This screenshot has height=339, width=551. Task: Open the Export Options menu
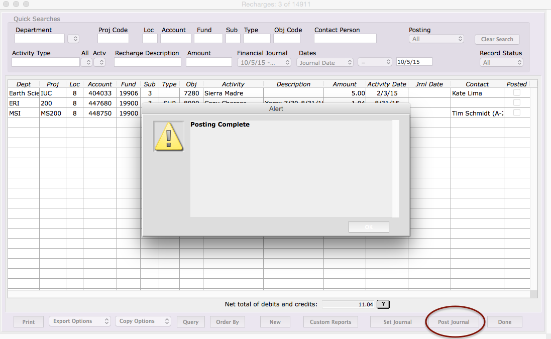coord(79,321)
